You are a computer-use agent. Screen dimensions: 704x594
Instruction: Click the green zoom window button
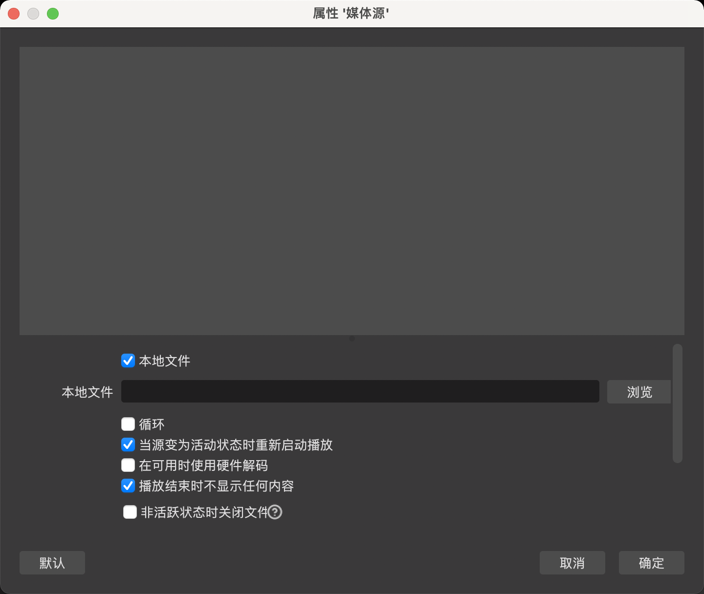click(x=53, y=14)
